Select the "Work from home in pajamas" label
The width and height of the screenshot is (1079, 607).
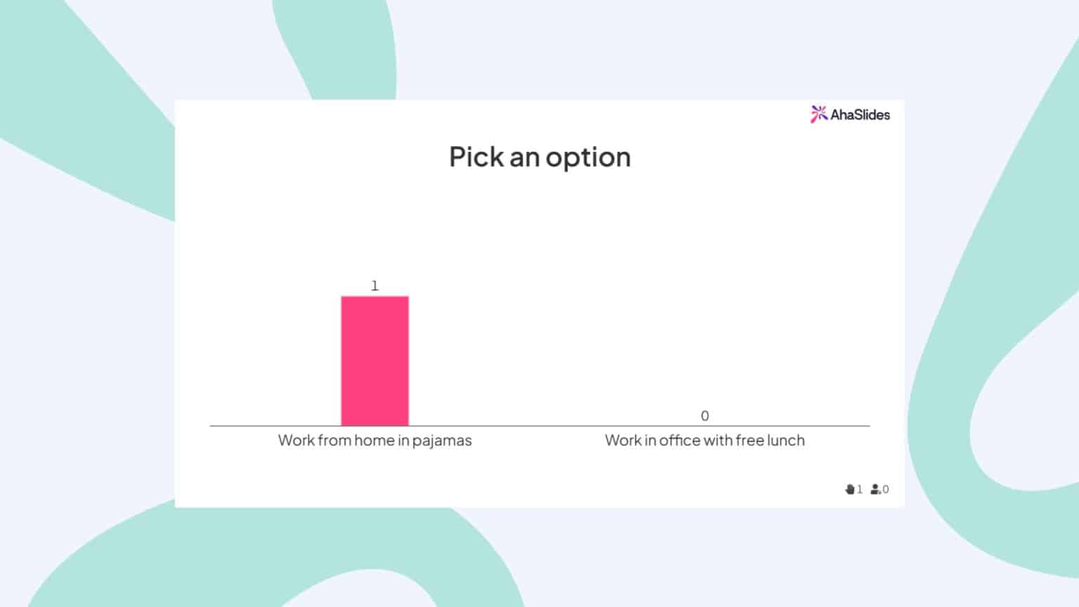(374, 440)
